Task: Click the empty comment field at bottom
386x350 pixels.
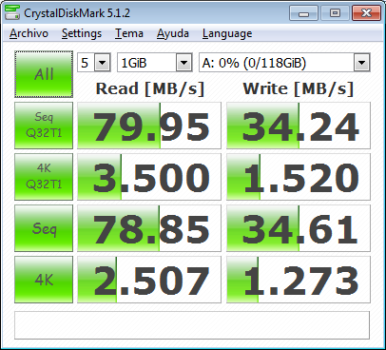Action: [192, 325]
